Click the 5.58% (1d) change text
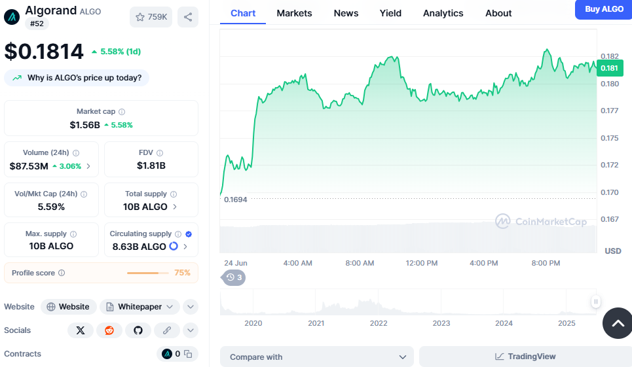The height and width of the screenshot is (367, 632). [x=120, y=52]
